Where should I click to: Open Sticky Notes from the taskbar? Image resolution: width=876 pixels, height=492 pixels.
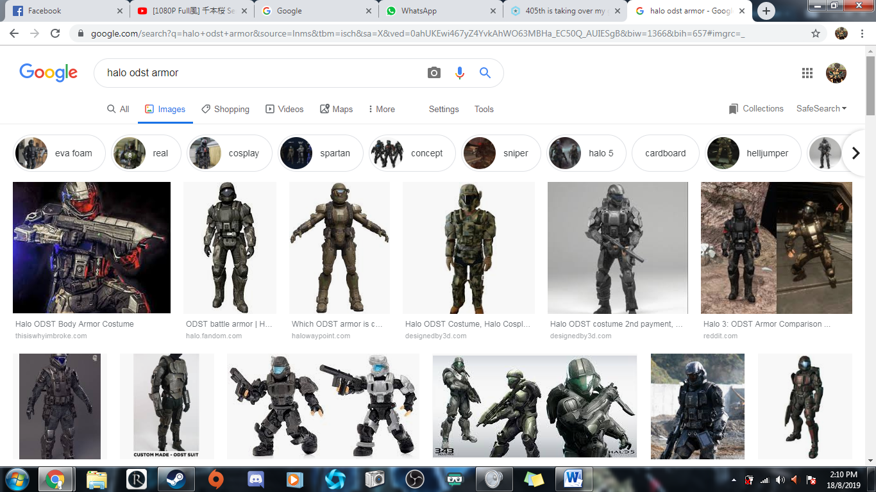[534, 479]
